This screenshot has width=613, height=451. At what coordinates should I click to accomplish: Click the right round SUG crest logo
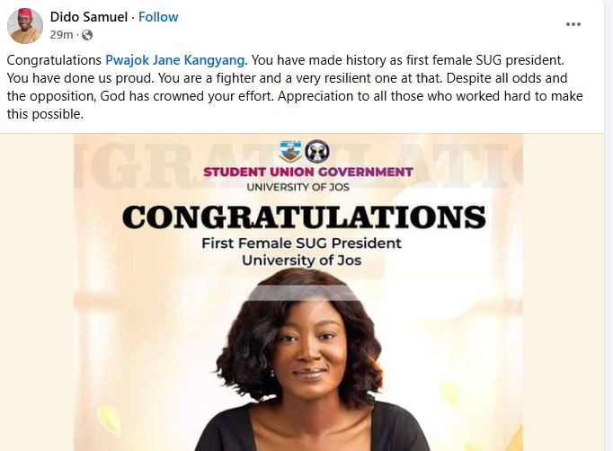316,151
